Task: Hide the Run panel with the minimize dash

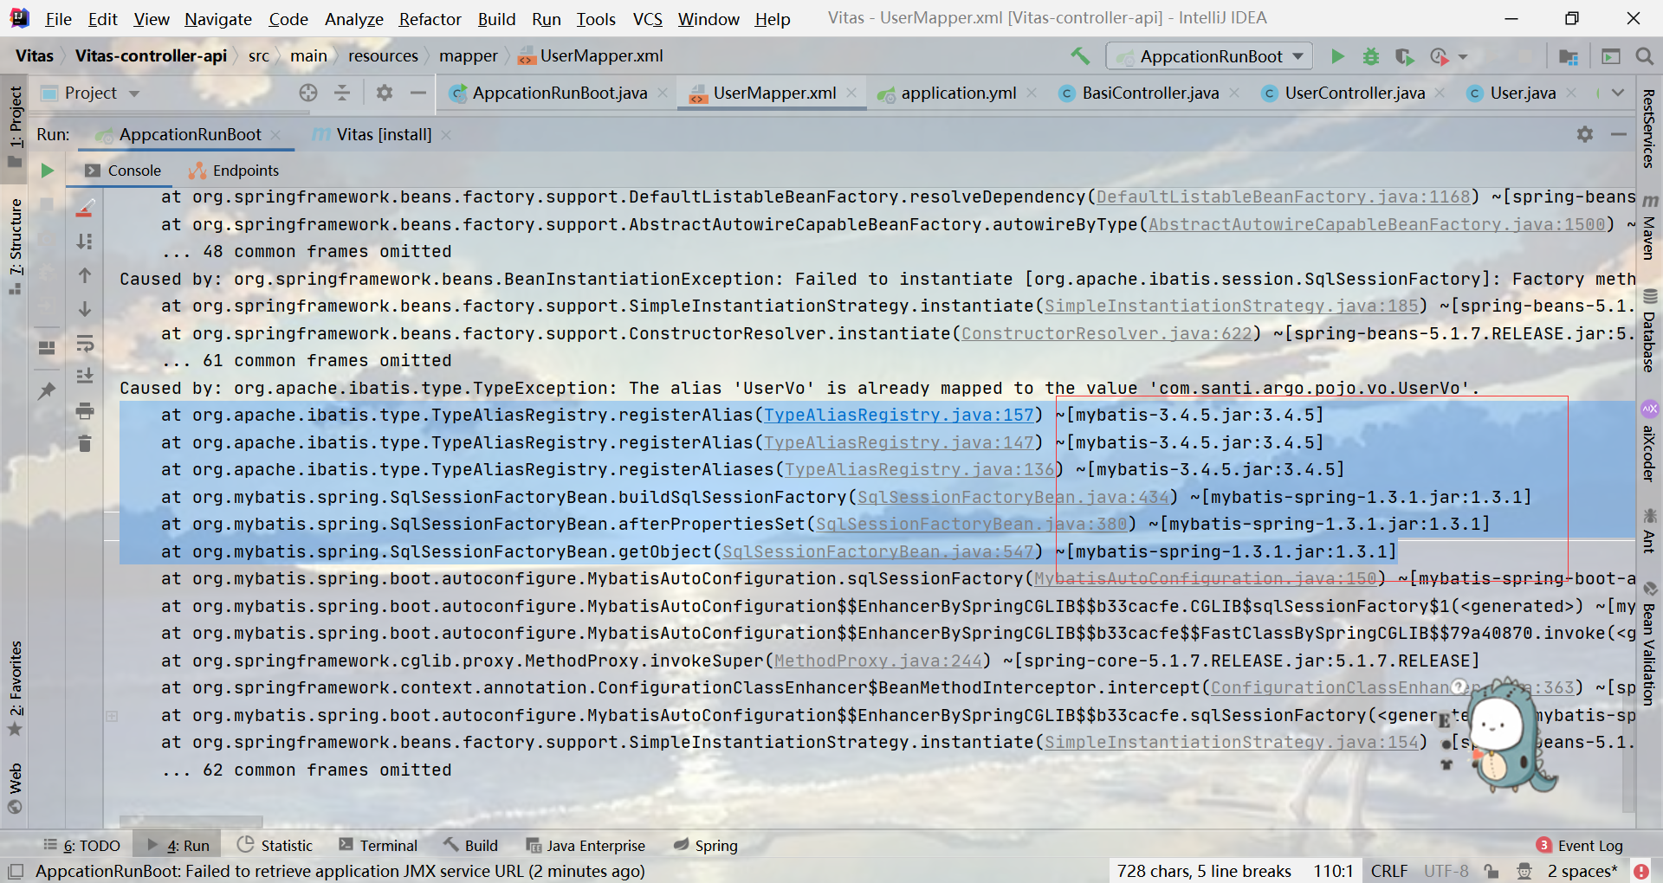Action: coord(1619,134)
